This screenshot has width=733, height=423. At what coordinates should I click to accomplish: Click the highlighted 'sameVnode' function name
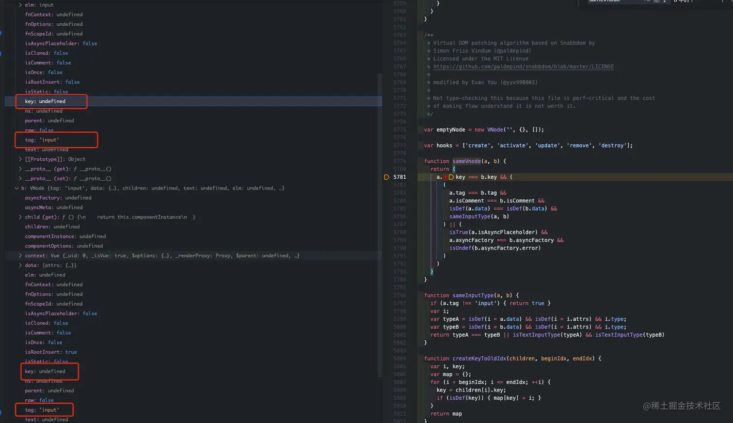coord(466,161)
